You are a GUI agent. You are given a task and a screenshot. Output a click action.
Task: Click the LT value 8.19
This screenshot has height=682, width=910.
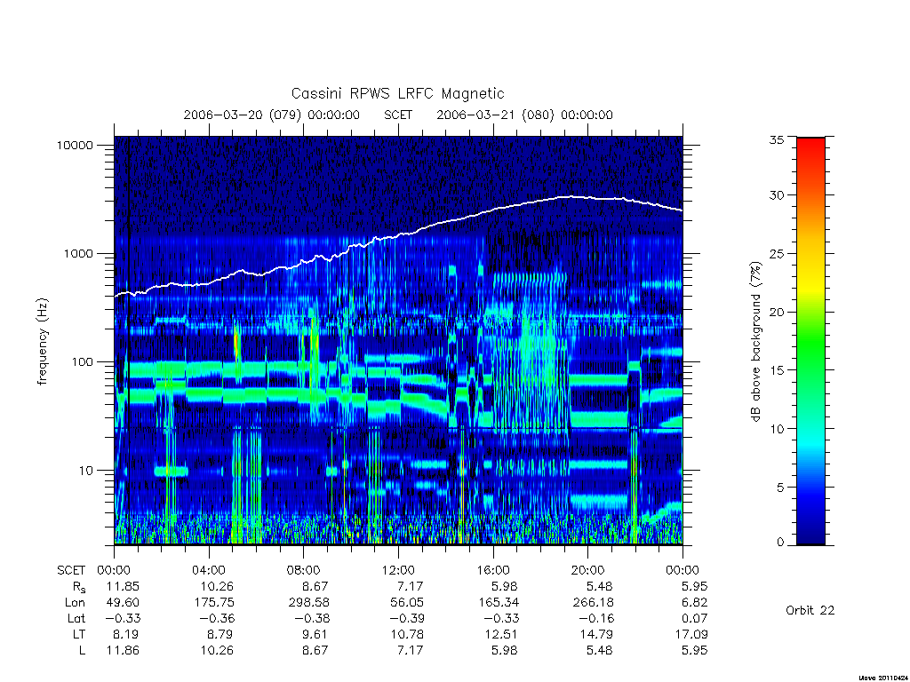coord(126,634)
